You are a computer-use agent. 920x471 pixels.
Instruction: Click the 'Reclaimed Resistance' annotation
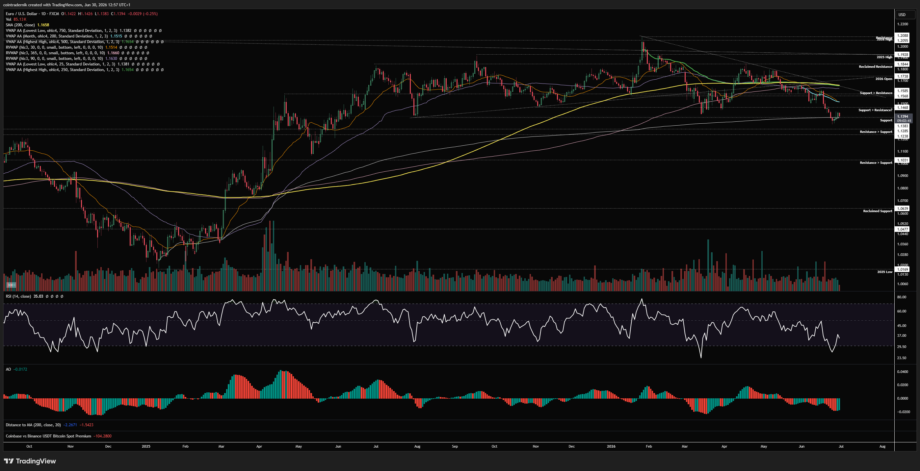875,67
